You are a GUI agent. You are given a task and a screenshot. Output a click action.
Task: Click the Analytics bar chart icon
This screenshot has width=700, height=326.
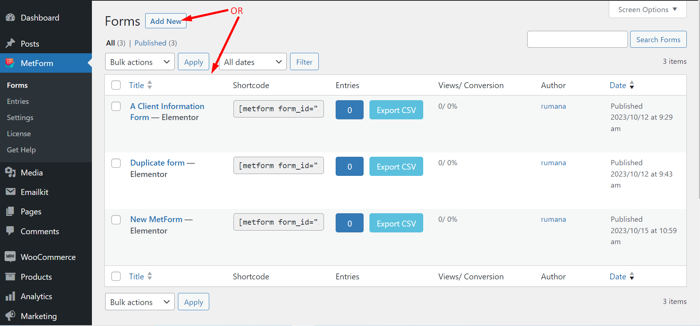10,296
